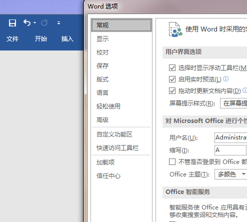Open the Undo history dropdown arrow

34,22
